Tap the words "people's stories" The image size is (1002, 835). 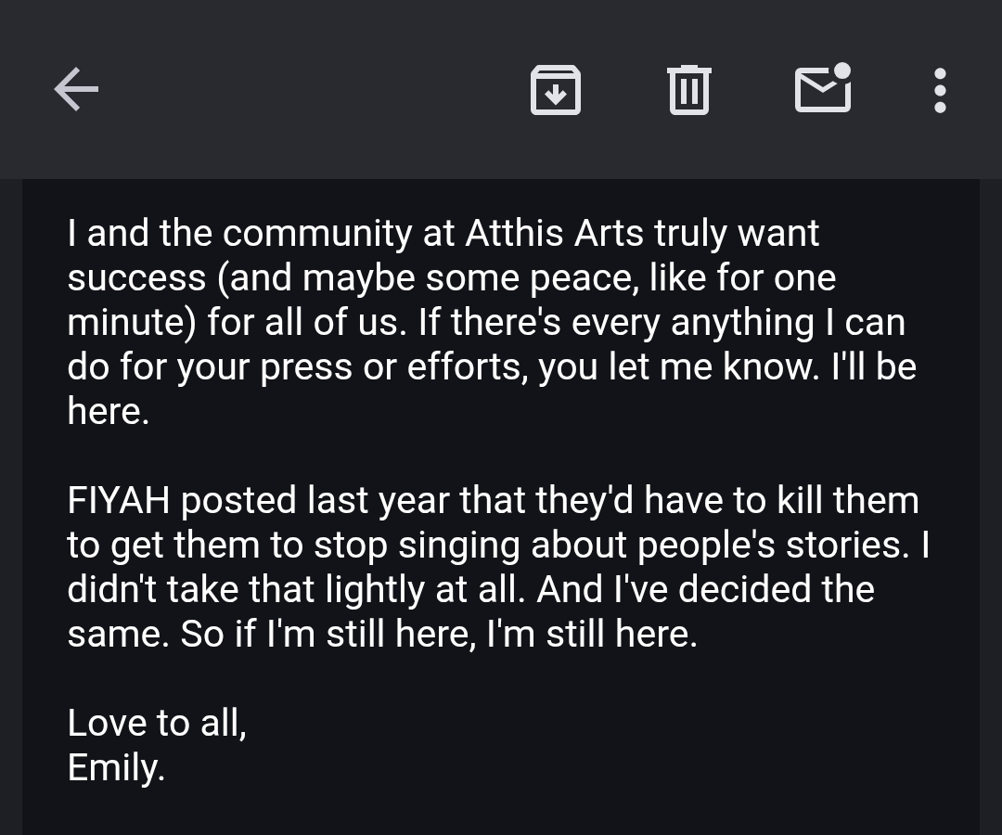[769, 546]
